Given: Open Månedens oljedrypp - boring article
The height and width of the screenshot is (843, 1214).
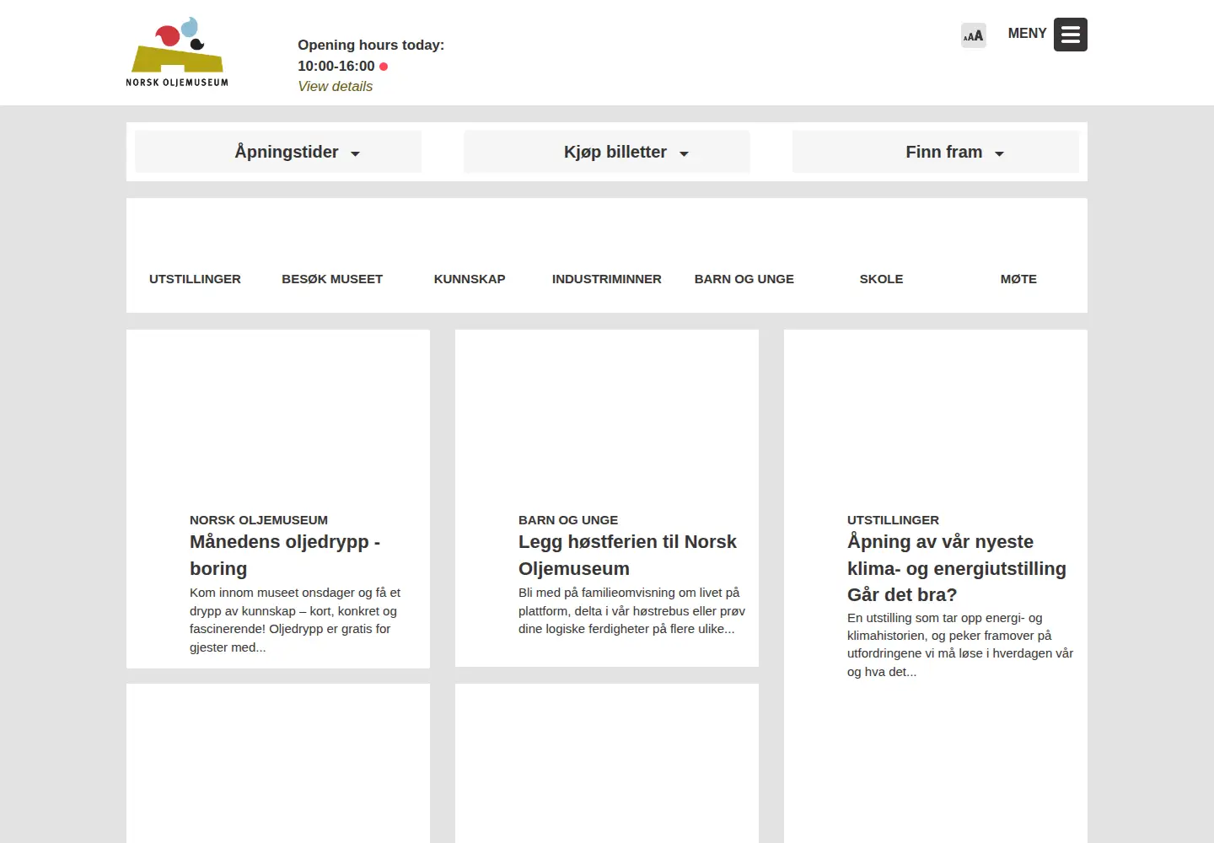Looking at the screenshot, I should point(285,555).
